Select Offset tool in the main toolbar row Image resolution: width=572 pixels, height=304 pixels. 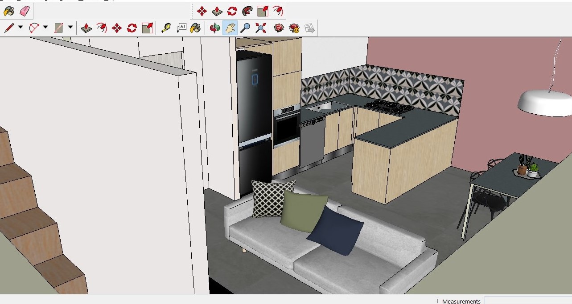[102, 28]
